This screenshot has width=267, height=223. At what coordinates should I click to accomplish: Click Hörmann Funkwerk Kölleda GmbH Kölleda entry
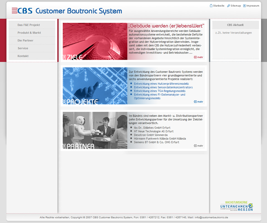click(160, 139)
